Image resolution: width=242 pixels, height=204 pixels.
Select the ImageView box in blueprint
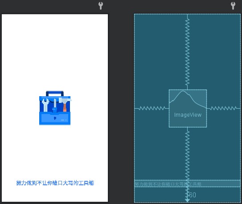[x=188, y=108]
